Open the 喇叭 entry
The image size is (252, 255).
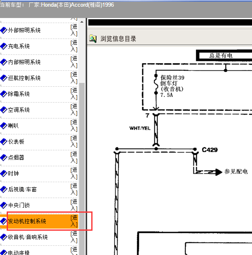click(x=13, y=126)
